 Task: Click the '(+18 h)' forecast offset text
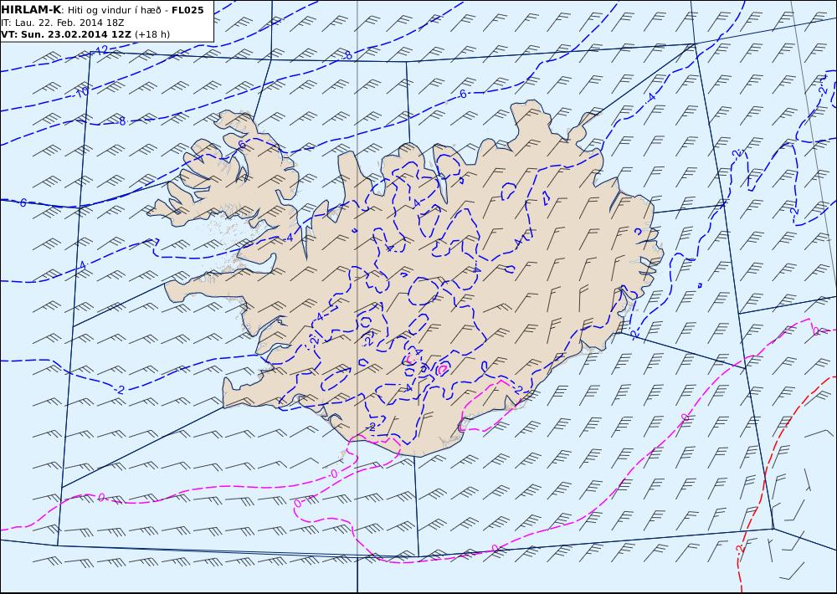pos(152,34)
